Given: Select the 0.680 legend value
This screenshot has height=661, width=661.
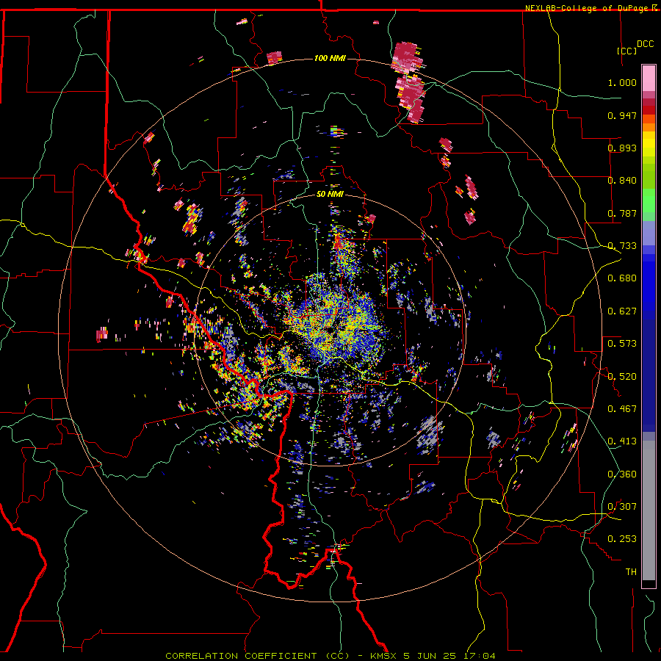Looking at the screenshot, I should tap(622, 278).
